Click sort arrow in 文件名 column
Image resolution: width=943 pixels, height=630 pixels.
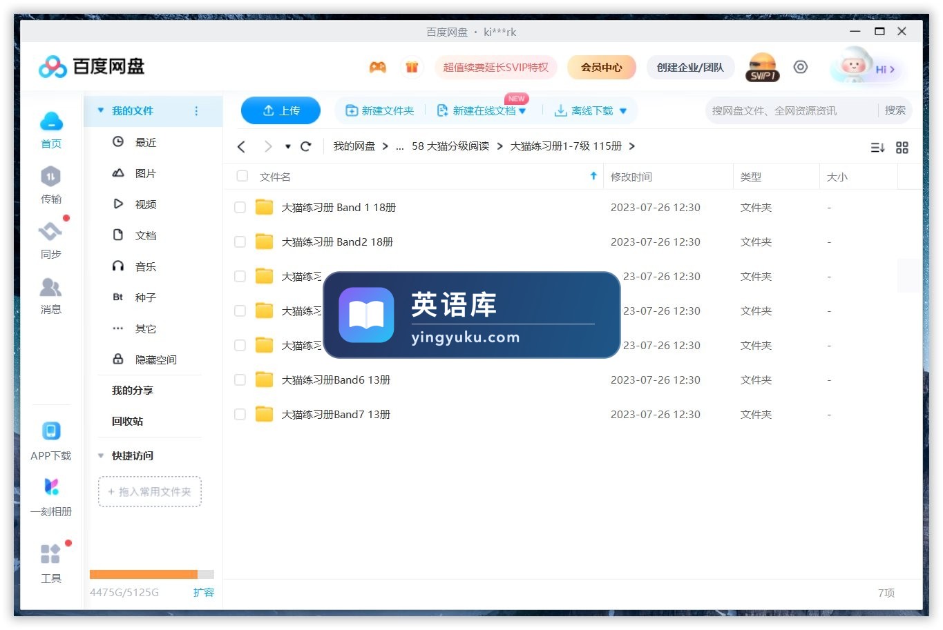point(593,176)
